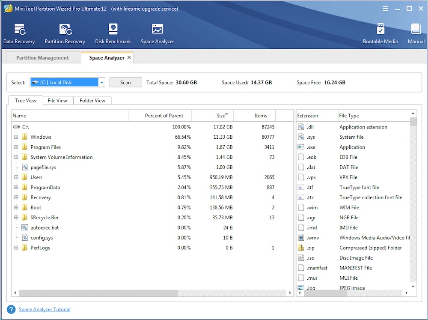Open the Data Recovery tool
This screenshot has height=320, width=428.
(x=19, y=33)
